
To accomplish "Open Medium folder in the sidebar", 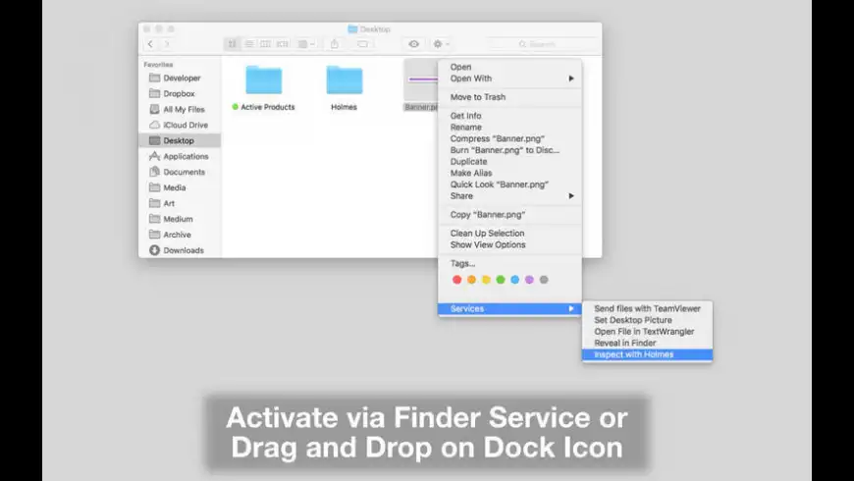I will (x=180, y=219).
